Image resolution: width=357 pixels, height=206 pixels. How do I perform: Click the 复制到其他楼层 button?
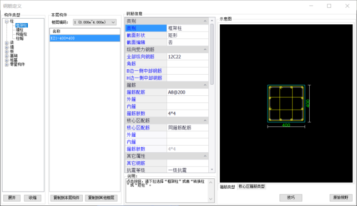pyautogui.click(x=101, y=198)
